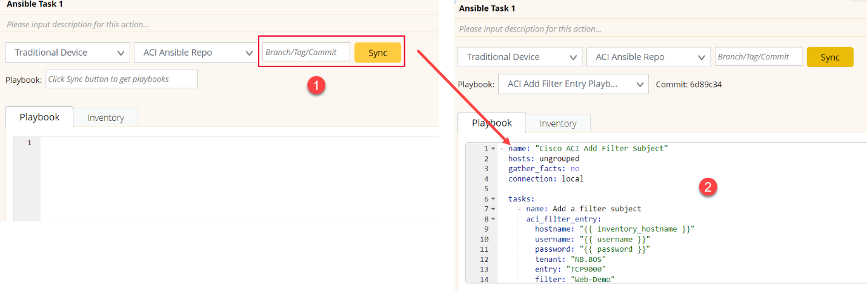Collapse the aci_filter_entry block at line 8

(493, 219)
